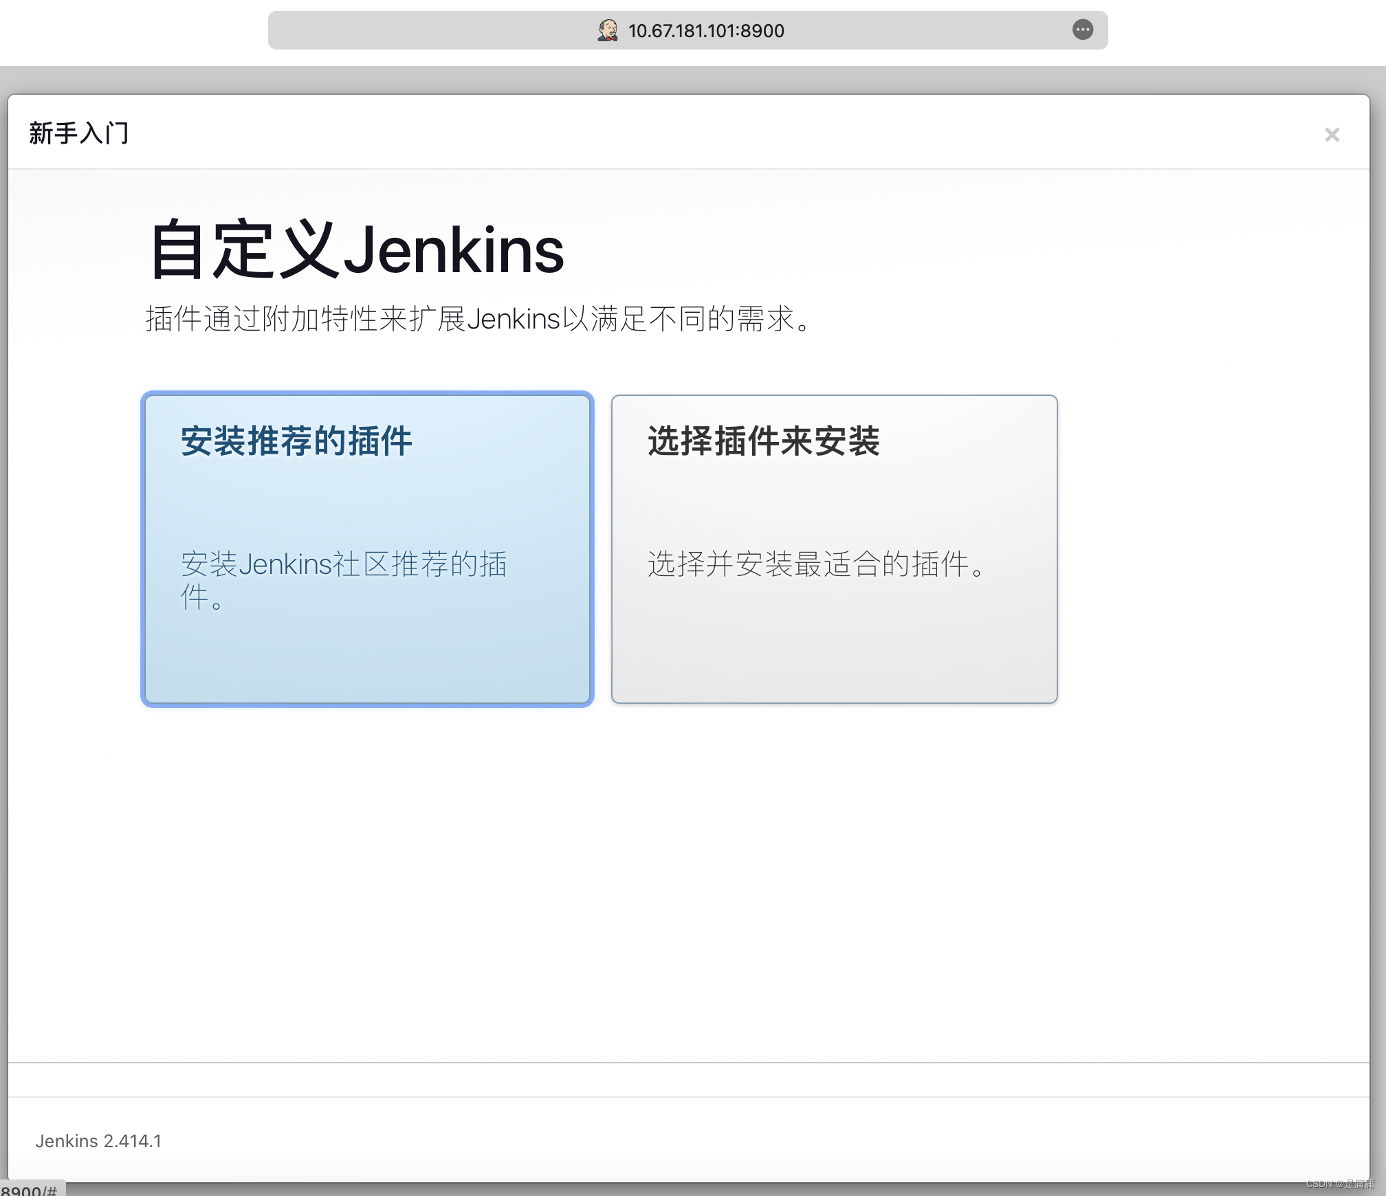Click the 新手入门 dialog header title
This screenshot has width=1386, height=1196.
[x=79, y=133]
